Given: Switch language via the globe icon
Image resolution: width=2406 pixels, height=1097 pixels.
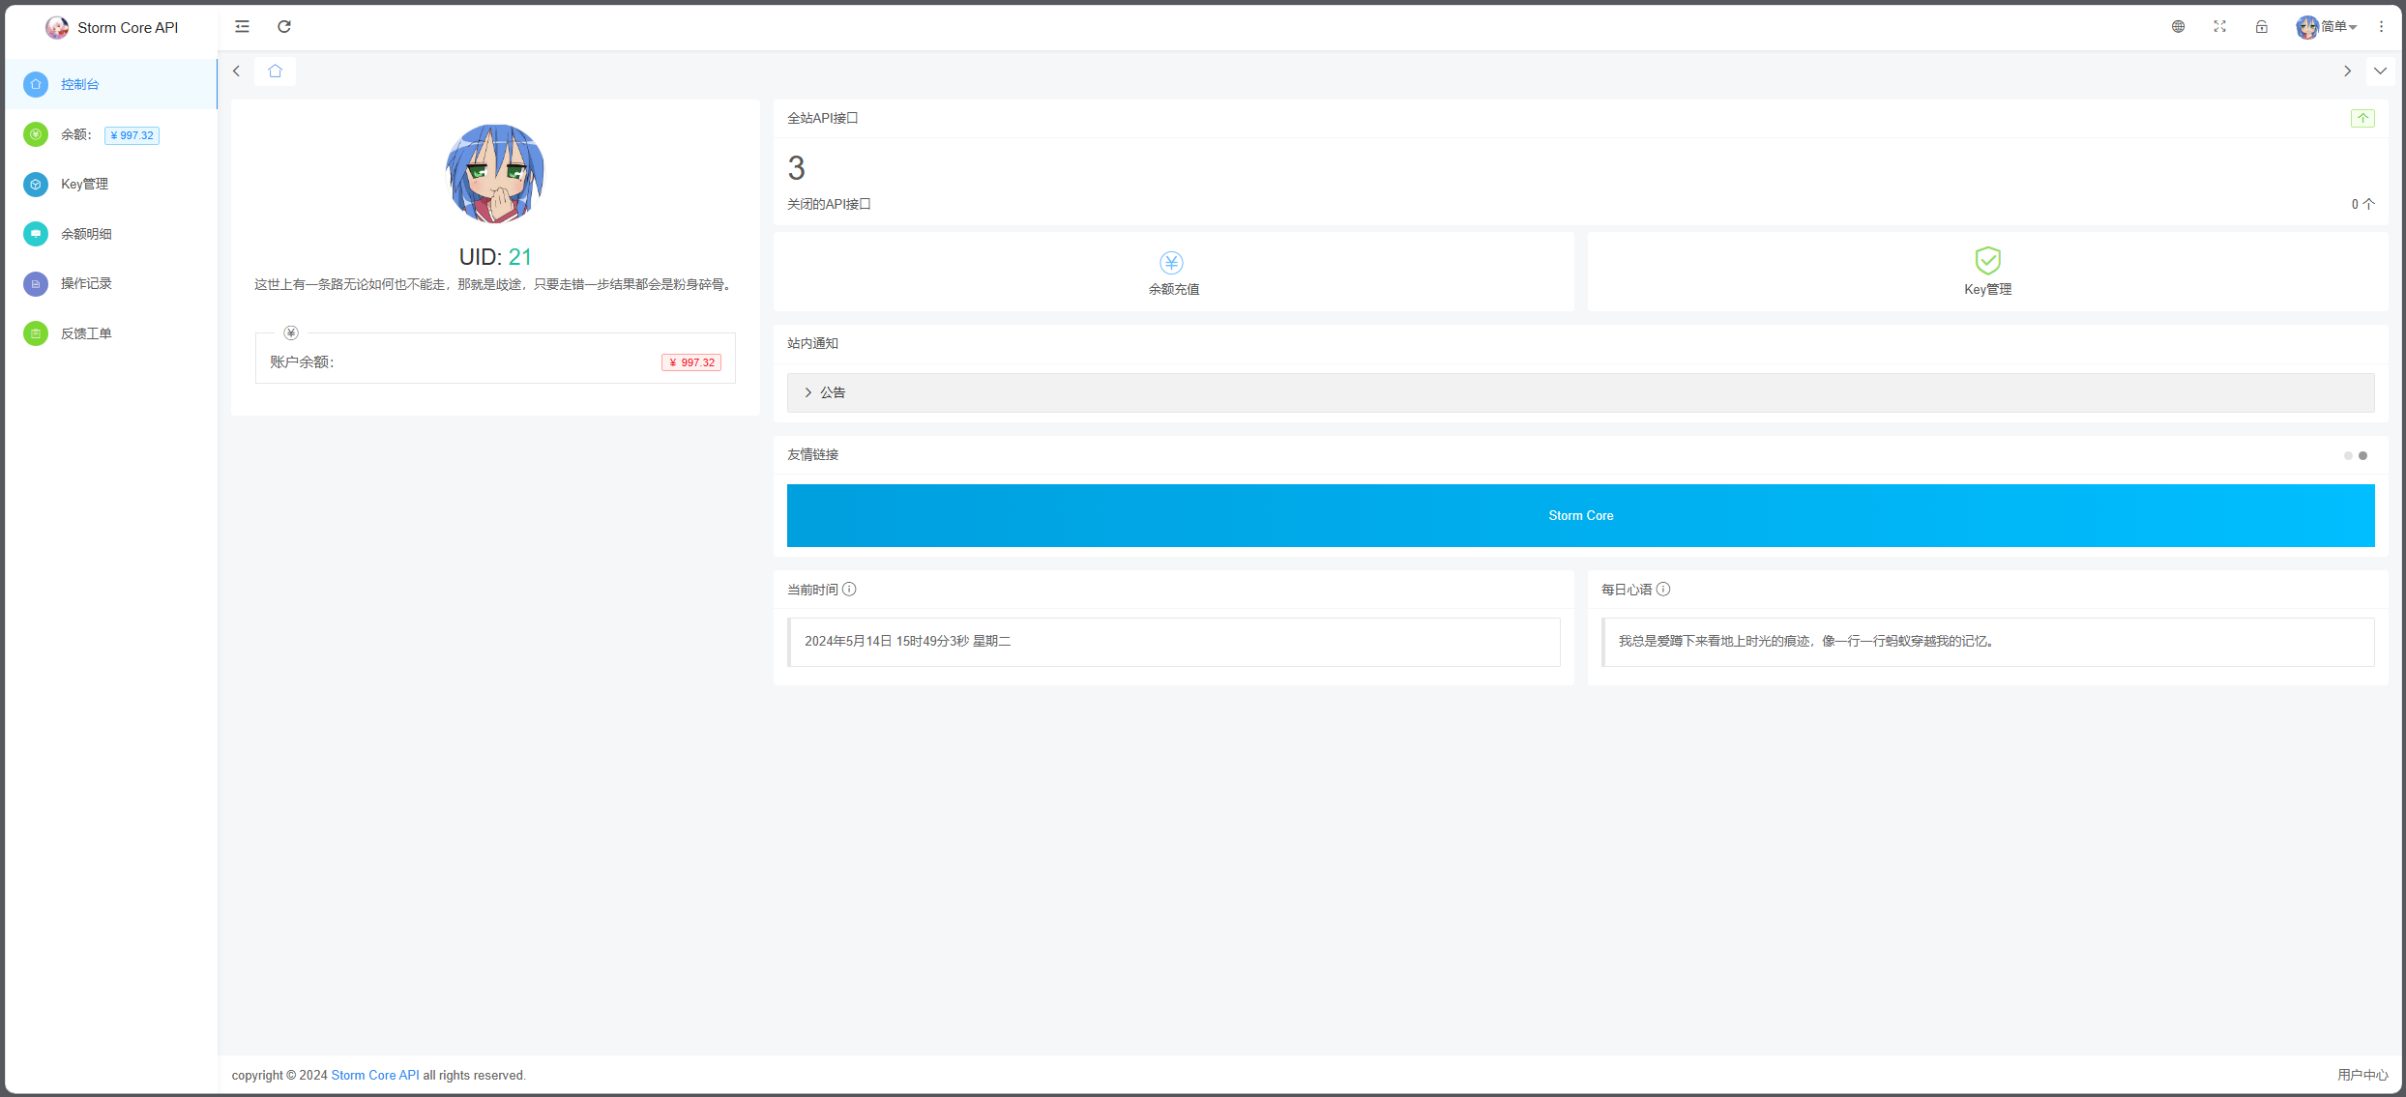Looking at the screenshot, I should [x=2178, y=26].
